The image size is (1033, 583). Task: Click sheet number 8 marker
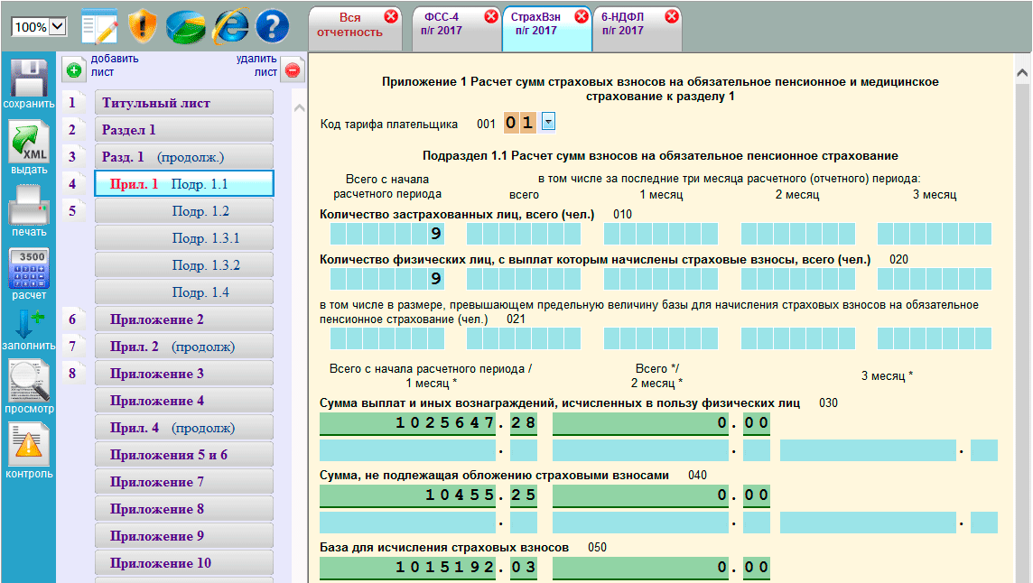[x=72, y=374]
